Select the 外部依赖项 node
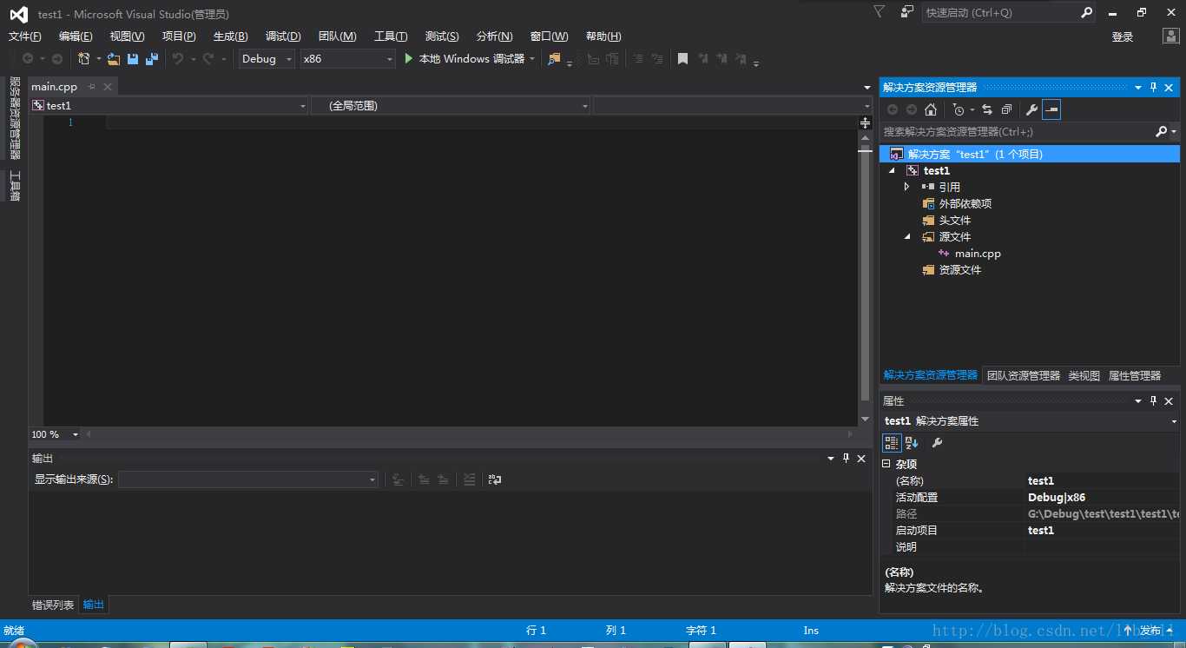The image size is (1186, 648). 965,204
